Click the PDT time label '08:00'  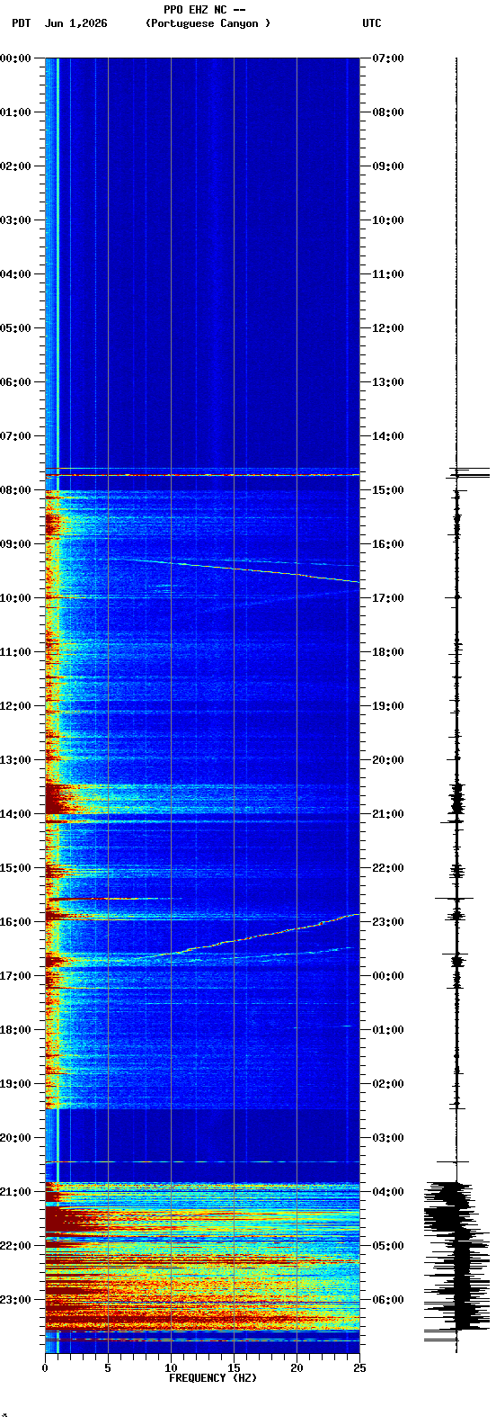pos(14,490)
